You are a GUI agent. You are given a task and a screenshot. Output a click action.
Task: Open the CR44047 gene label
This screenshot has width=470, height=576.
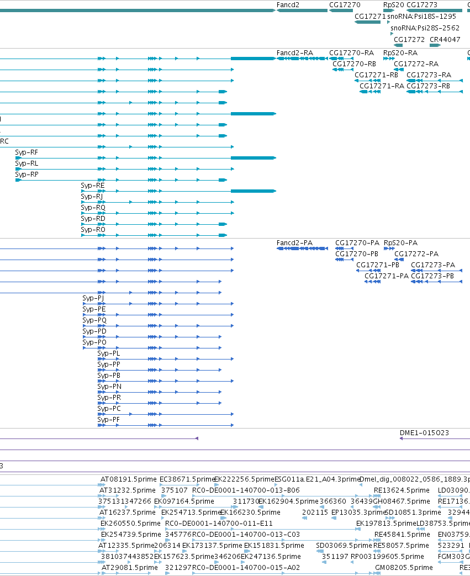click(x=445, y=40)
